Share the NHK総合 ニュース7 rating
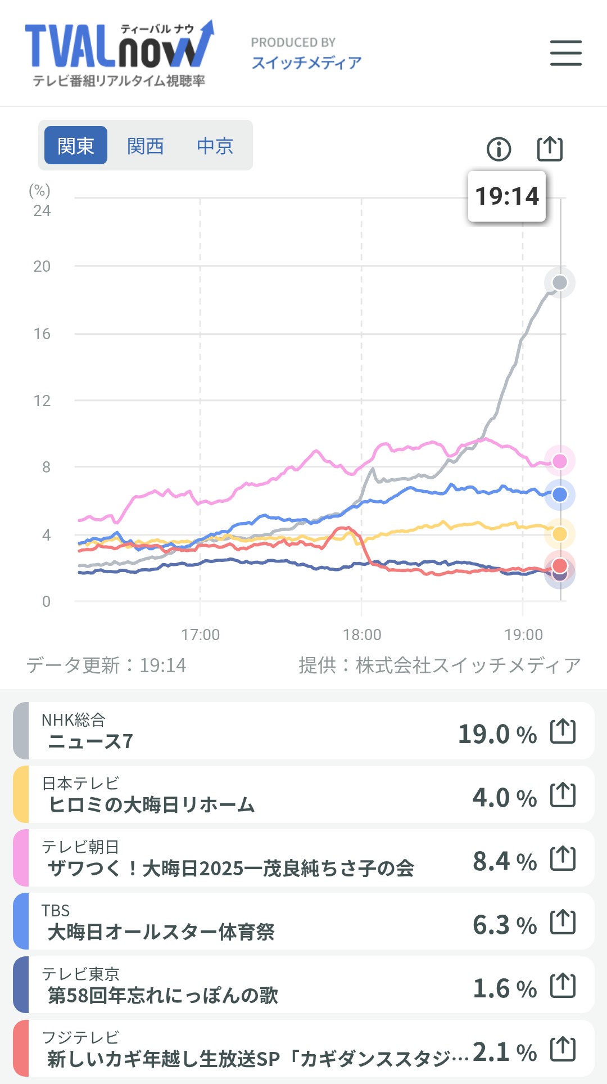This screenshot has width=607, height=1084. pyautogui.click(x=563, y=731)
